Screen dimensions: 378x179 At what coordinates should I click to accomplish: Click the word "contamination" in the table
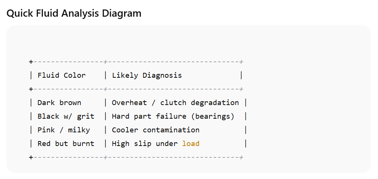pyautogui.click(x=171, y=130)
